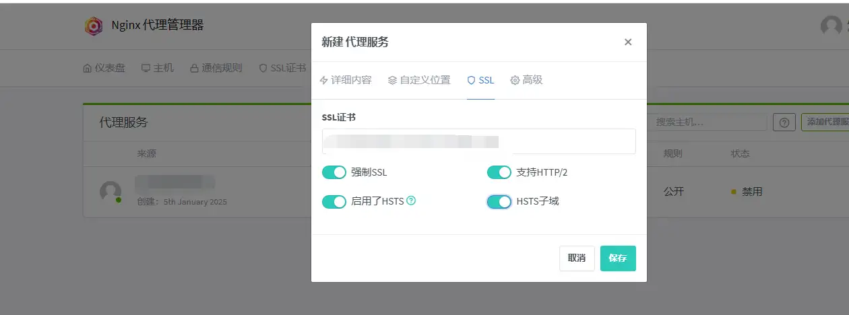This screenshot has height=315, width=849.
Task: Click the 添加代理服务 button
Action: tap(825, 123)
